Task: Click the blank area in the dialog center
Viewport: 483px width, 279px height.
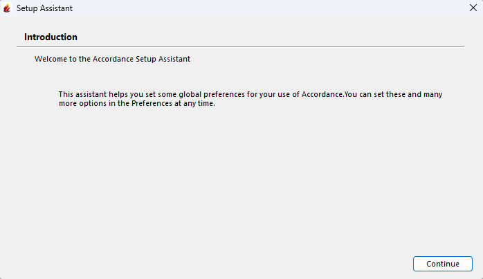Action: (x=241, y=180)
